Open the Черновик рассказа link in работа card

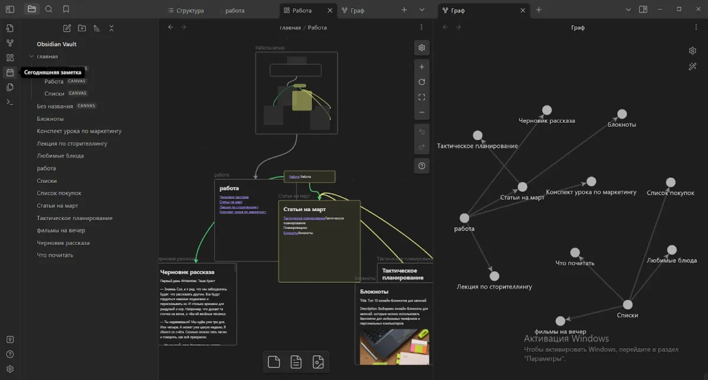coord(234,197)
